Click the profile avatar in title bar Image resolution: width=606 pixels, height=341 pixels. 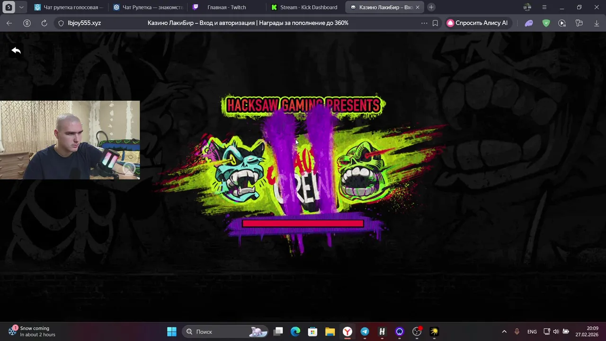(527, 7)
